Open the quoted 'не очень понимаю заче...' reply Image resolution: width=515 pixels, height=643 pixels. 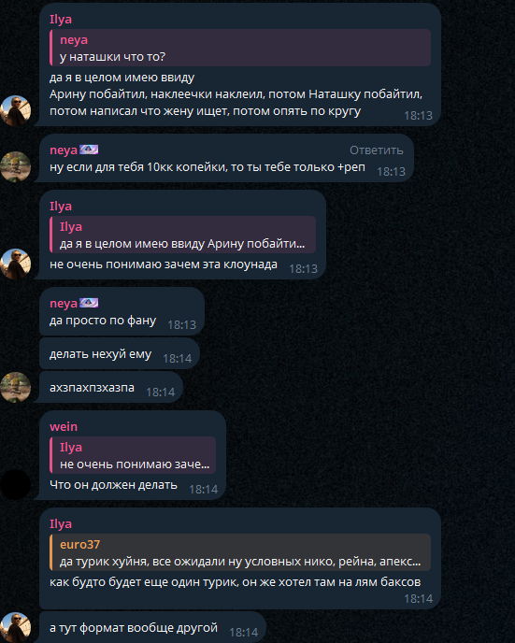pos(133,455)
